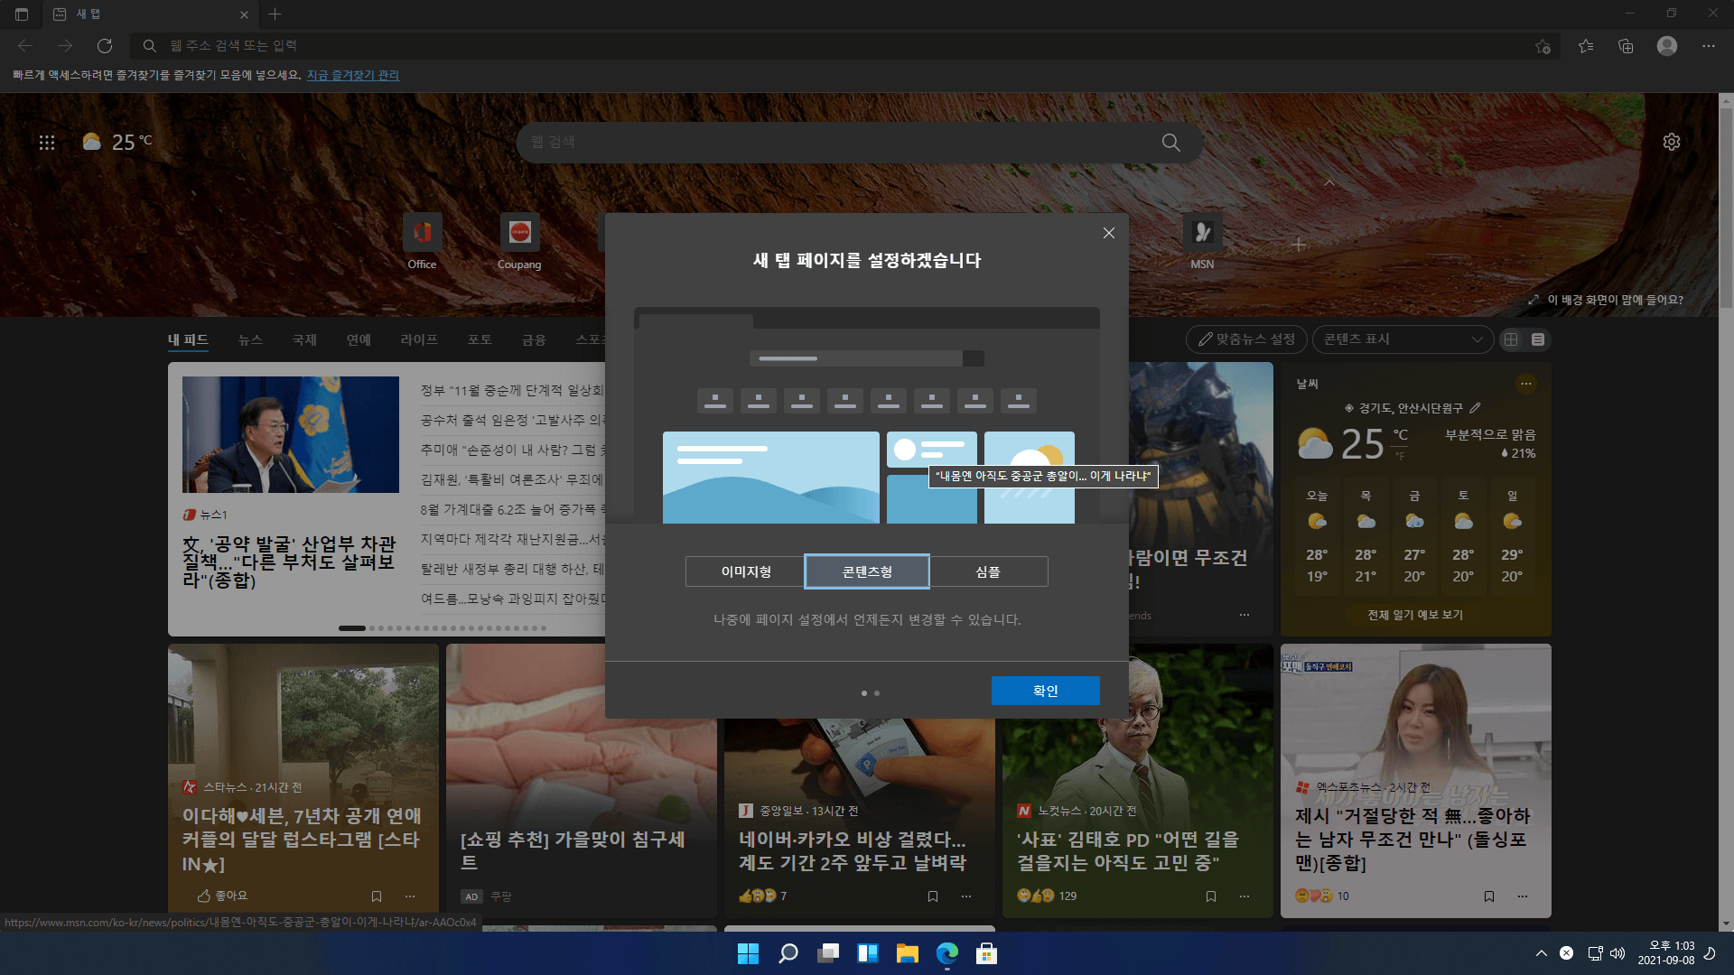The height and width of the screenshot is (975, 1734).
Task: Select the 이미지형 layout option
Action: 745,571
